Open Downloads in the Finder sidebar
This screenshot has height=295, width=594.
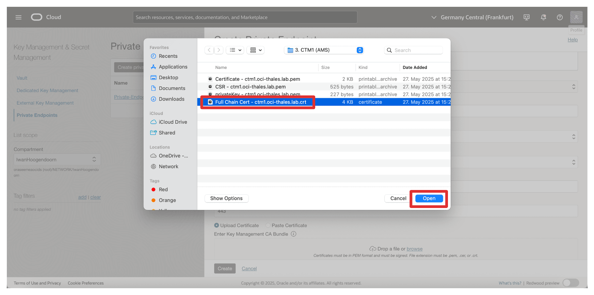click(172, 99)
